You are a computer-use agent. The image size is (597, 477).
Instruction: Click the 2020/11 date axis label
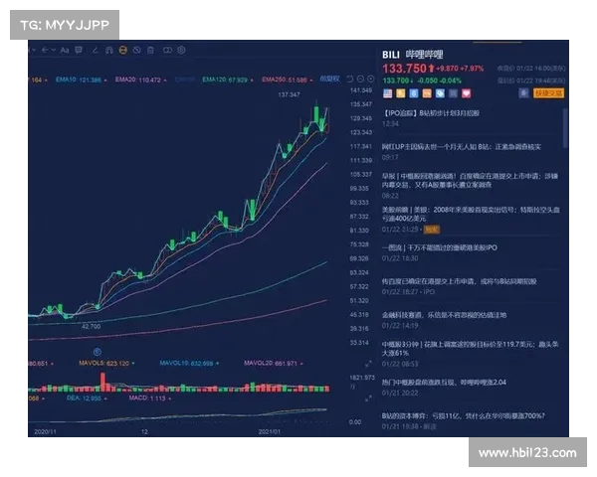45,431
